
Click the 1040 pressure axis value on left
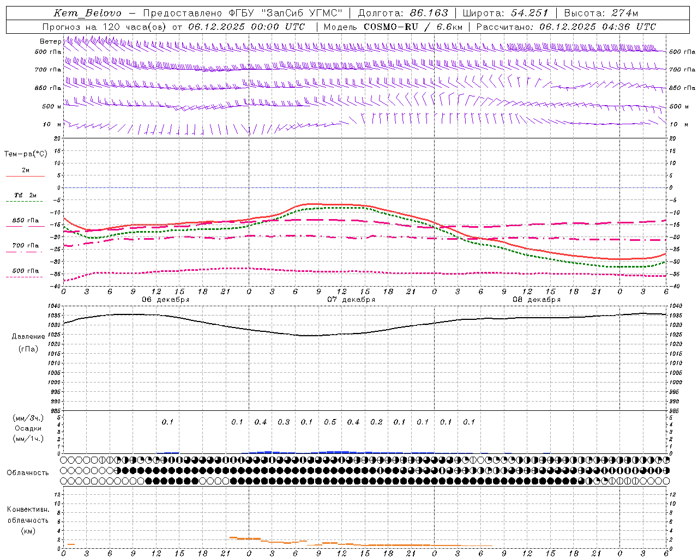click(x=55, y=306)
